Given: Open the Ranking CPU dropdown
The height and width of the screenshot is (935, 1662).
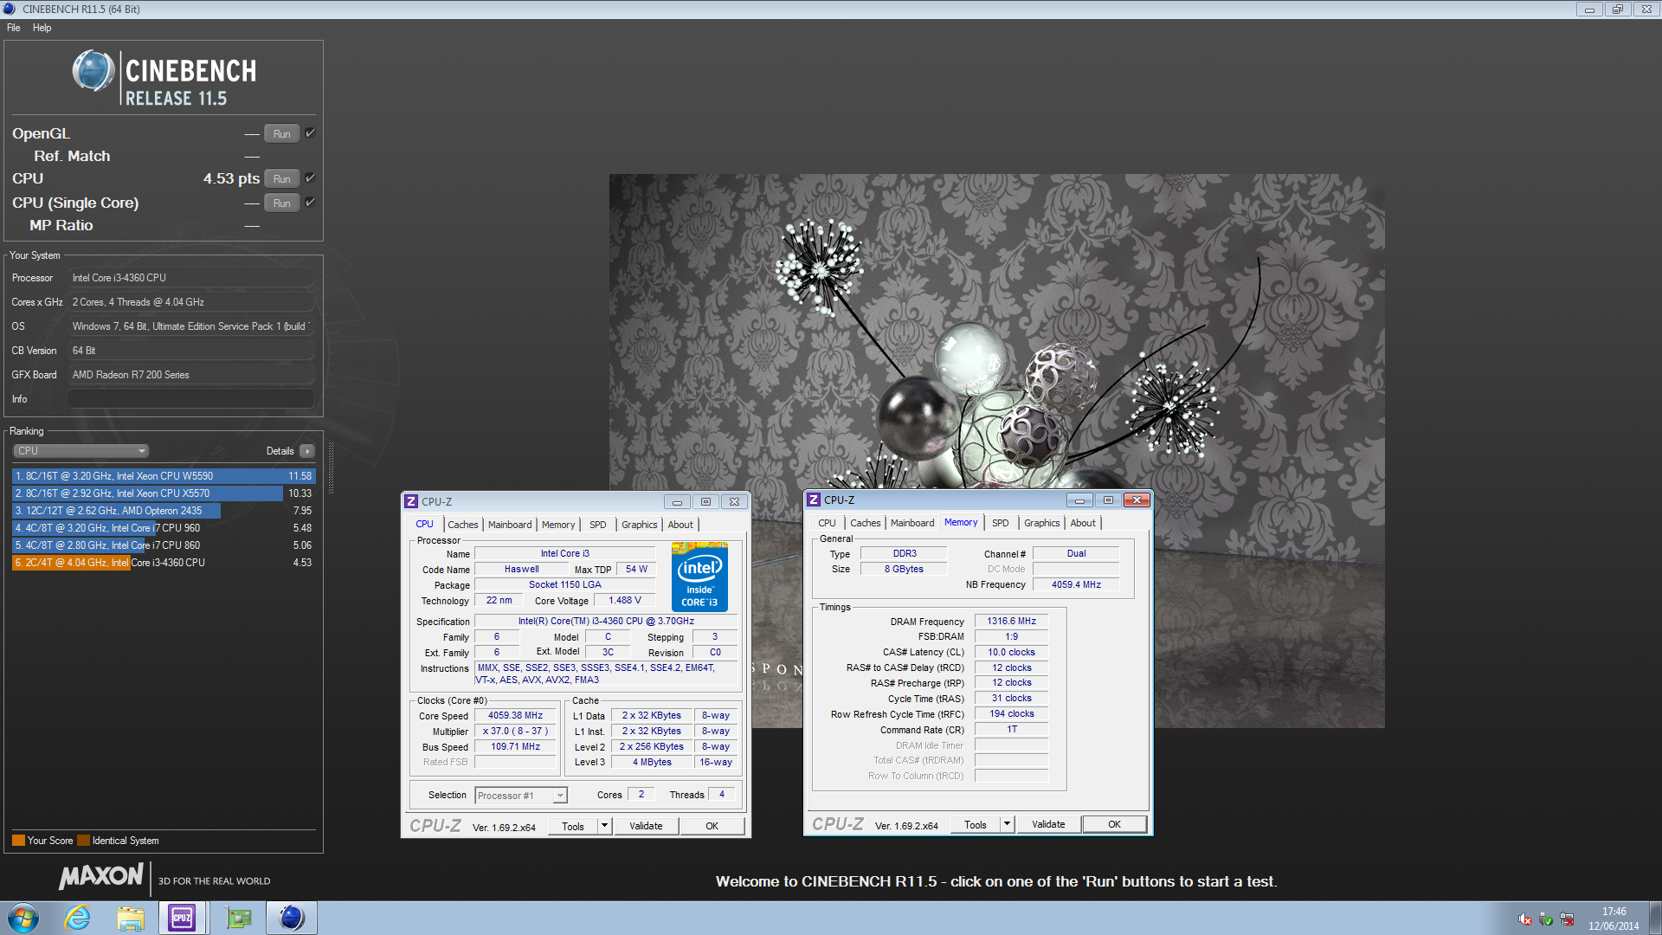Looking at the screenshot, I should point(81,451).
